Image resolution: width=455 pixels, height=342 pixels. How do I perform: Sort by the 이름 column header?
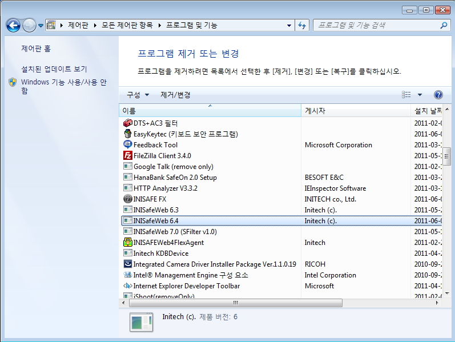210,111
